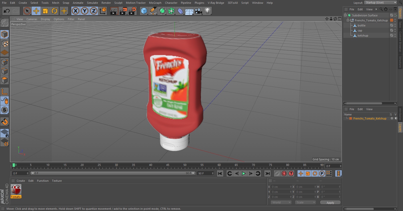The height and width of the screenshot is (211, 403).
Task: Toggle Y axis lock
Action: pyautogui.click(x=85, y=11)
